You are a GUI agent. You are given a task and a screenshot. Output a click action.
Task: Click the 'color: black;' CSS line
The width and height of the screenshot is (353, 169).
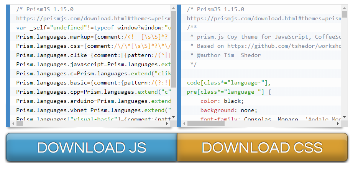[x=222, y=101]
